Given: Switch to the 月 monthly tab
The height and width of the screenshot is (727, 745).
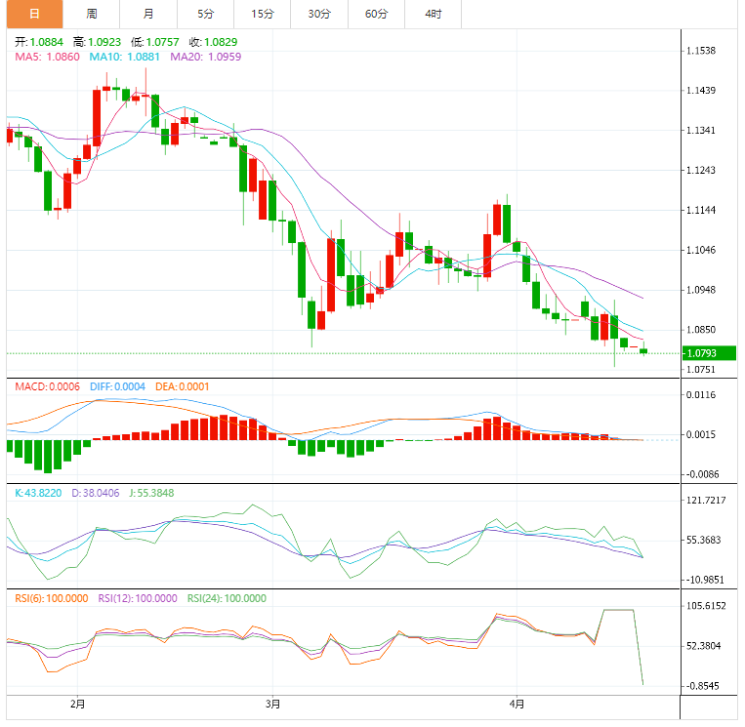Looking at the screenshot, I should pos(148,14).
